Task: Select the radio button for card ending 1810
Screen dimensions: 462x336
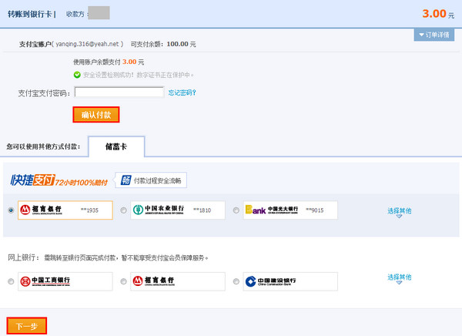Action: [124, 210]
